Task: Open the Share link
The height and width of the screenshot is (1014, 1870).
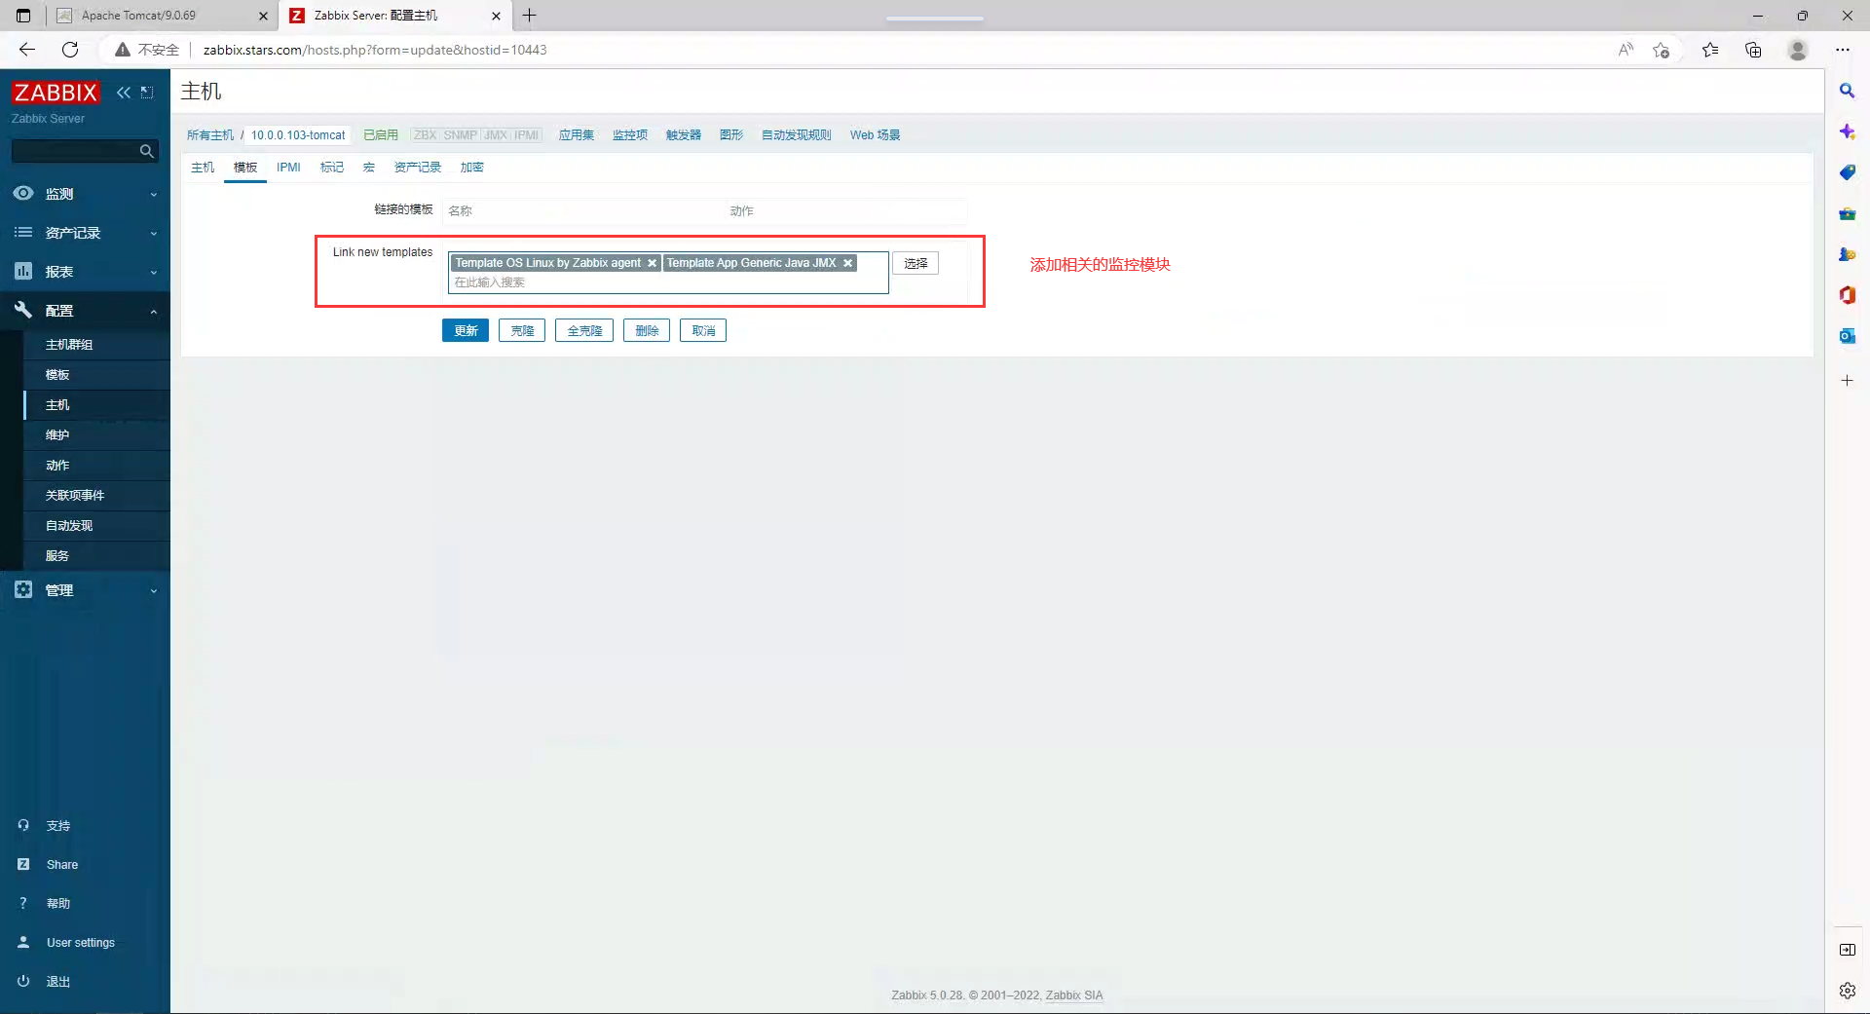Action: click(62, 865)
